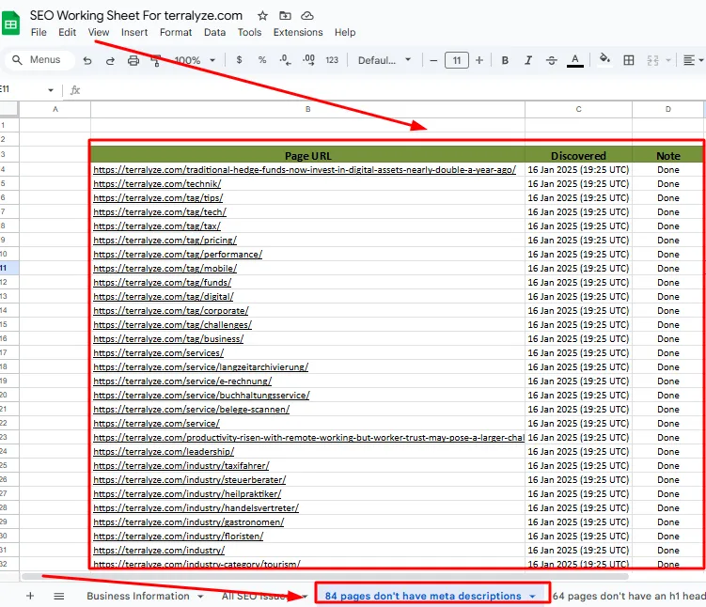
Task: Toggle italic formatting
Action: [528, 60]
